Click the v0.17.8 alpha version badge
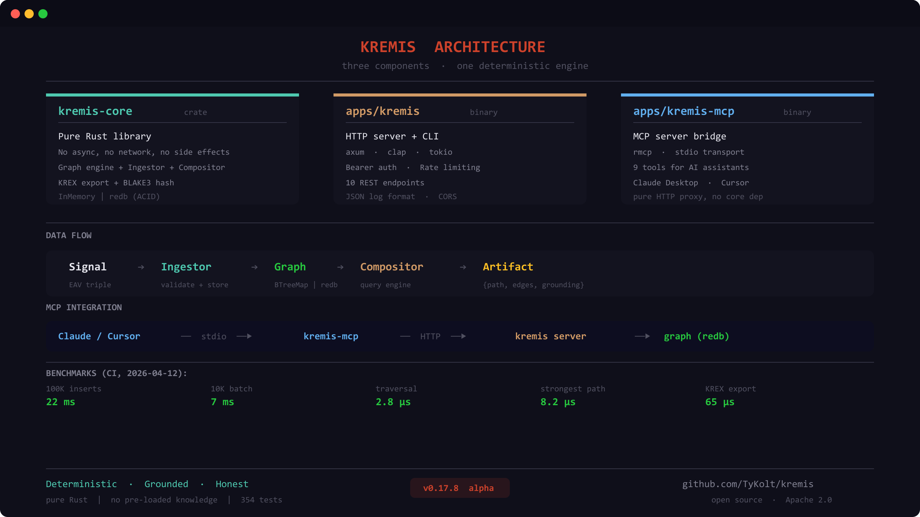Viewport: 920px width, 517px height. (460, 488)
